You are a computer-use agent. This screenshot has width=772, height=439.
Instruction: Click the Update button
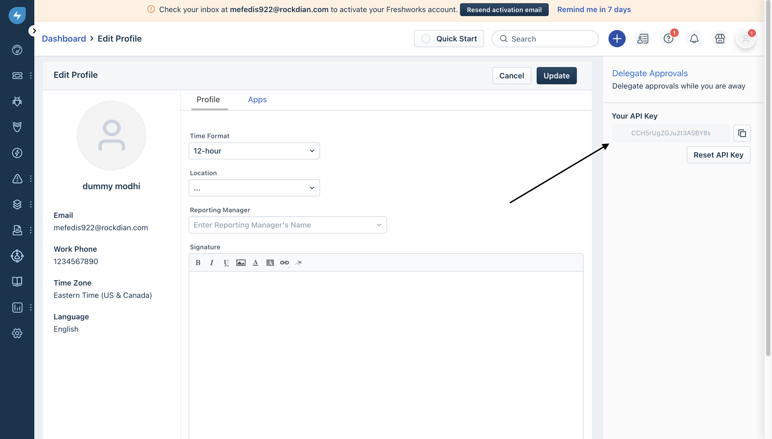[x=556, y=76]
